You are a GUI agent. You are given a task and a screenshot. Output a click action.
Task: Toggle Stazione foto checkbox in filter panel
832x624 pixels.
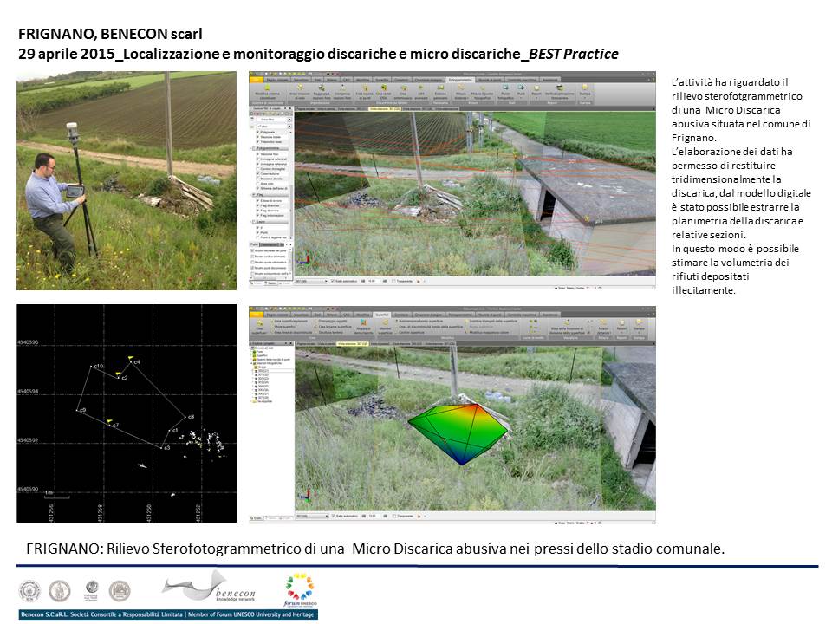[258, 154]
